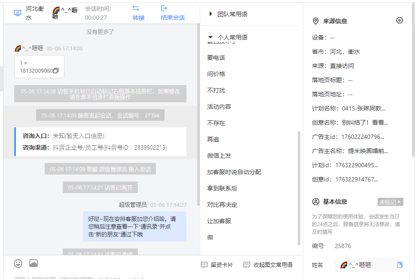Select the 加客服时说自动分配 quick phrase

(234, 172)
